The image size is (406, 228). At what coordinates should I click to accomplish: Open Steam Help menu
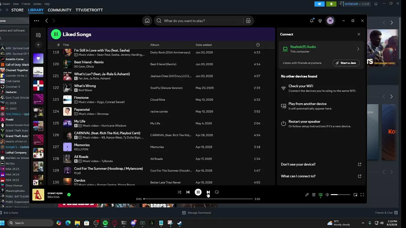coord(47,4)
